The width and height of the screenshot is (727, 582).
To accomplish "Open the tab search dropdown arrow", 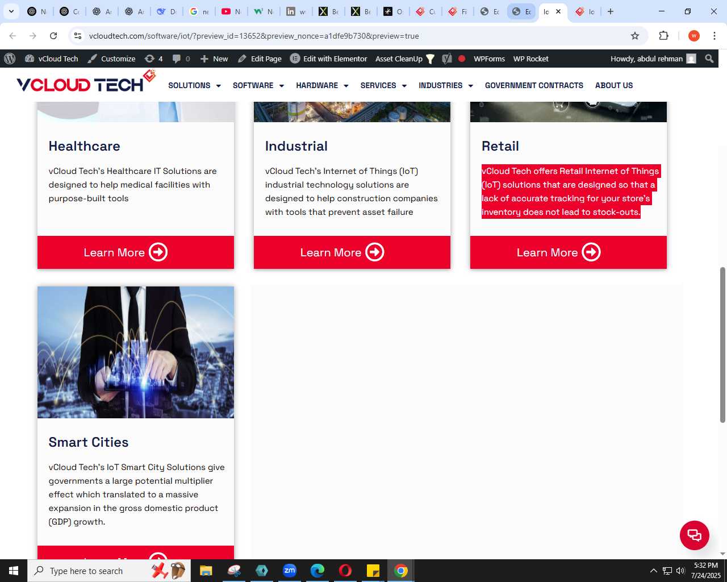I will click(11, 11).
